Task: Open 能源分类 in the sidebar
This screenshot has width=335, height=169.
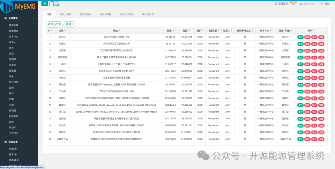Action: click(14, 25)
